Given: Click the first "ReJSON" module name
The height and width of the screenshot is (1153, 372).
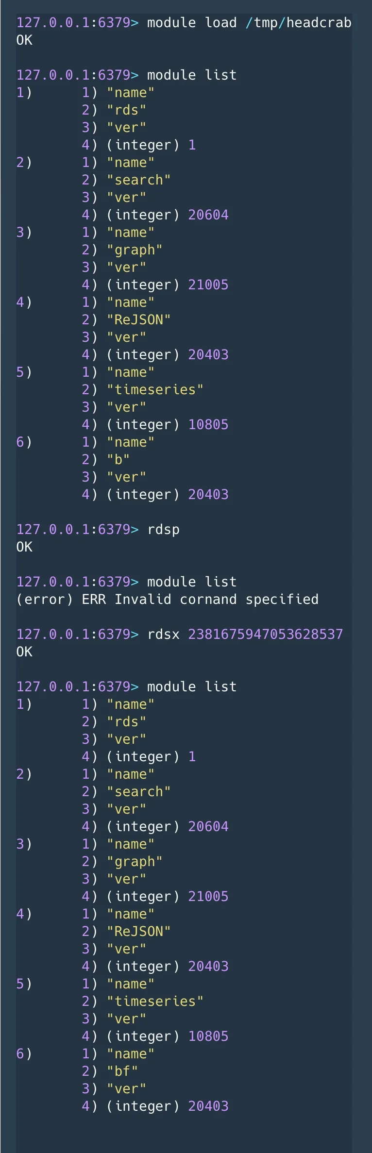Looking at the screenshot, I should pos(138,320).
